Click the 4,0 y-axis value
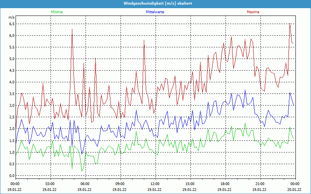The image size is (311, 194). tap(12, 82)
